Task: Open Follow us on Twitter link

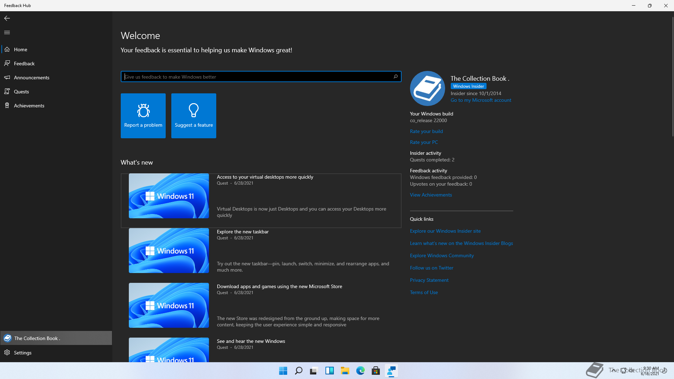Action: click(432, 268)
